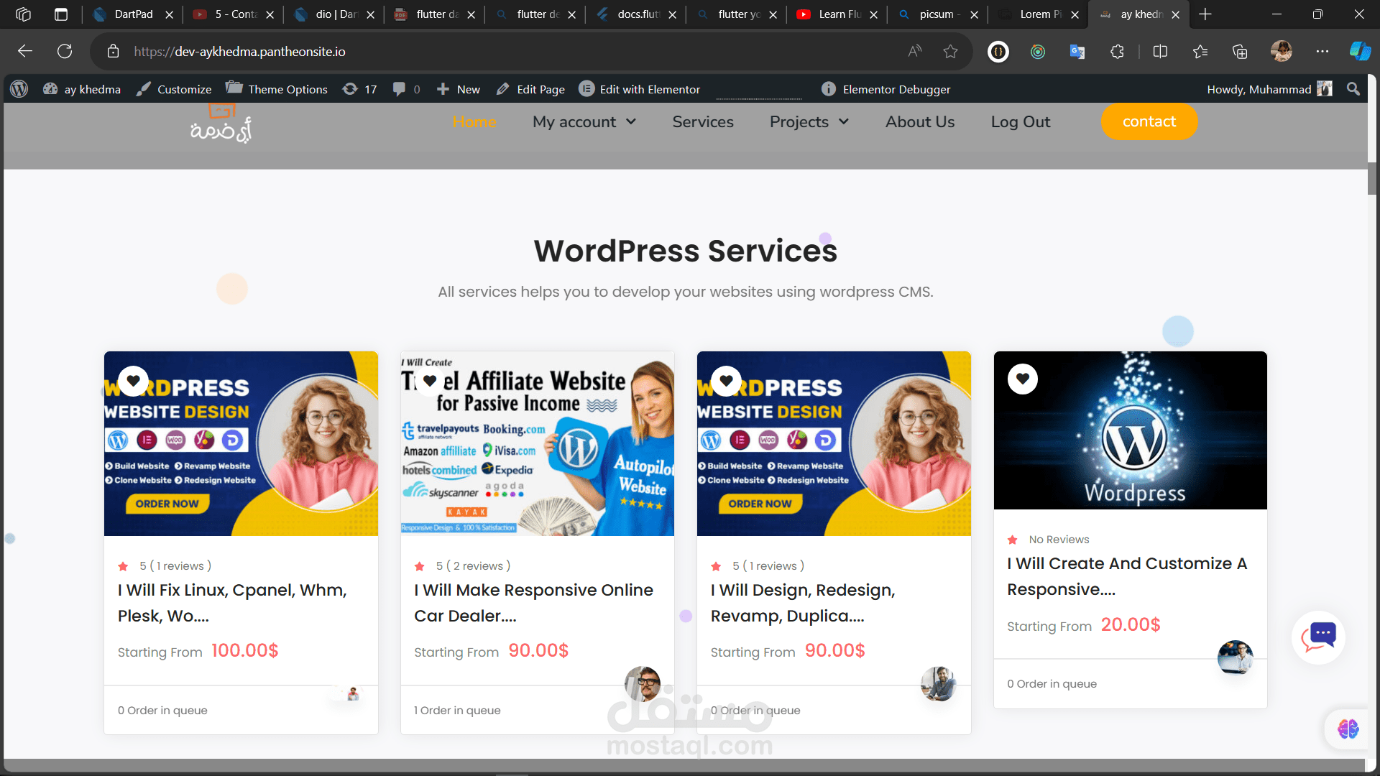Click the browser refresh button
The image size is (1380, 776).
[65, 51]
